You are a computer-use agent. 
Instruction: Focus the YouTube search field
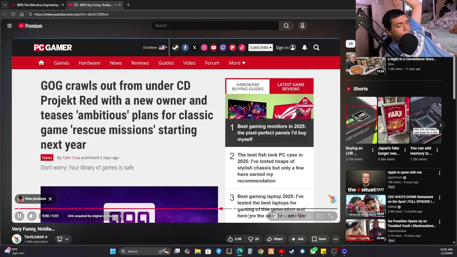coord(215,26)
